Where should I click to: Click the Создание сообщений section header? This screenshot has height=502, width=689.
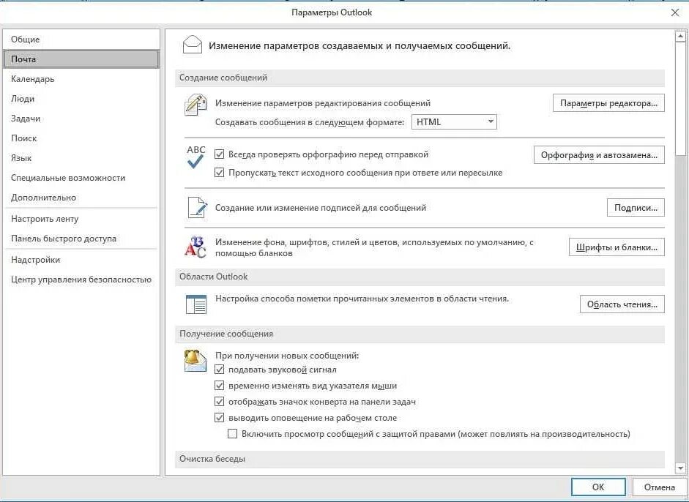(x=420, y=78)
